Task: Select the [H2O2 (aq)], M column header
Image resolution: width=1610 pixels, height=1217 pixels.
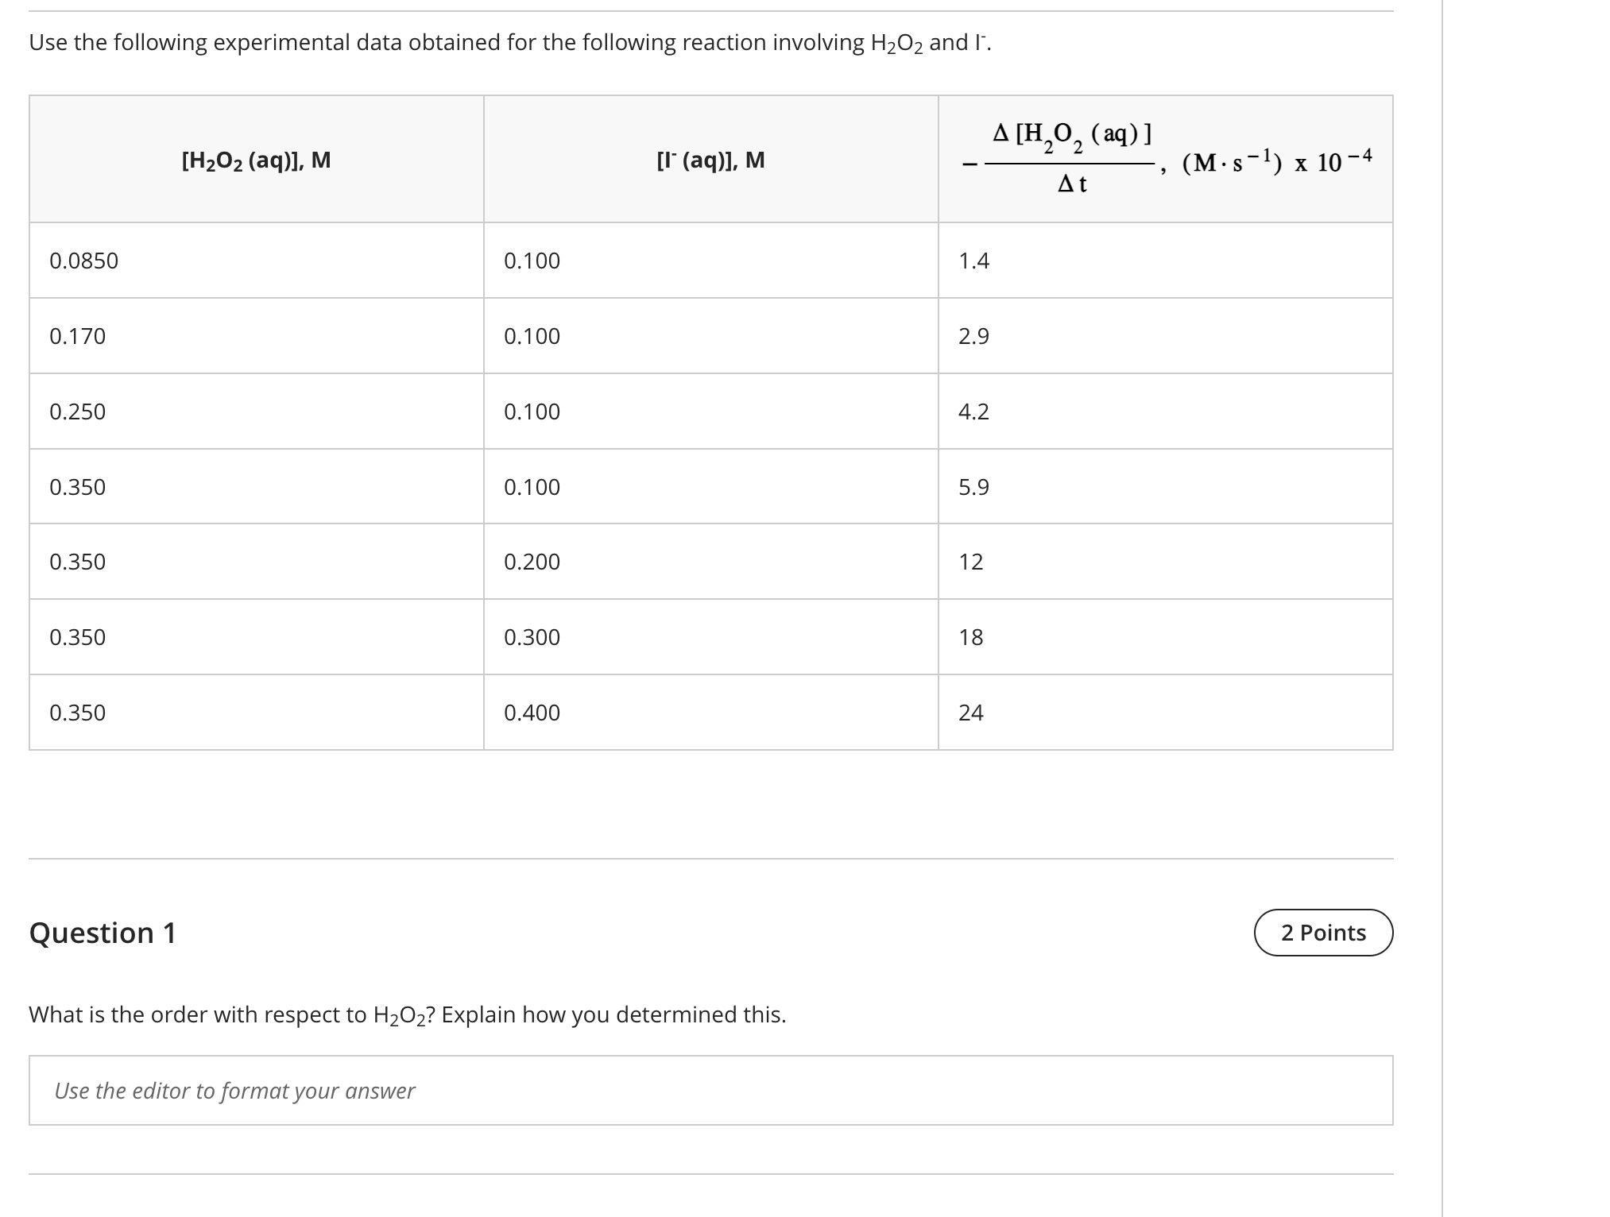Action: point(256,160)
